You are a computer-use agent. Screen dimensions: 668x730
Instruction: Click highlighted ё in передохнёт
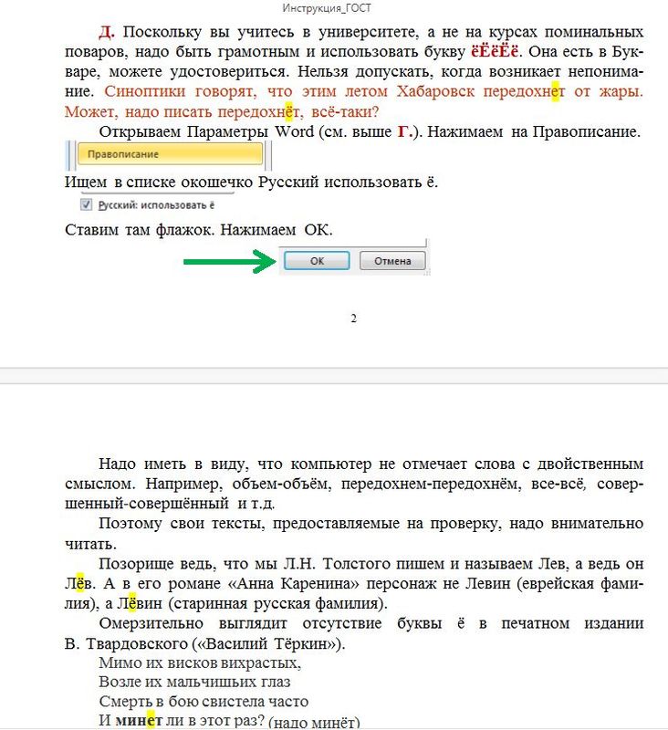(x=288, y=112)
